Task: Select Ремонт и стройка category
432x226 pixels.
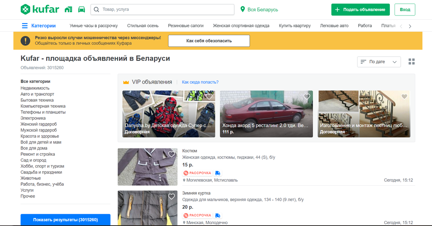Action: (x=37, y=154)
